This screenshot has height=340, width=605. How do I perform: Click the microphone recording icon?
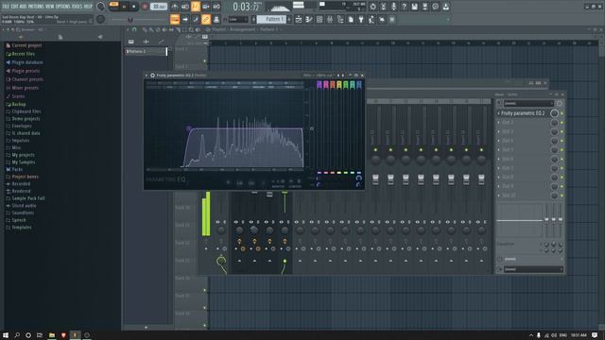click(x=393, y=7)
